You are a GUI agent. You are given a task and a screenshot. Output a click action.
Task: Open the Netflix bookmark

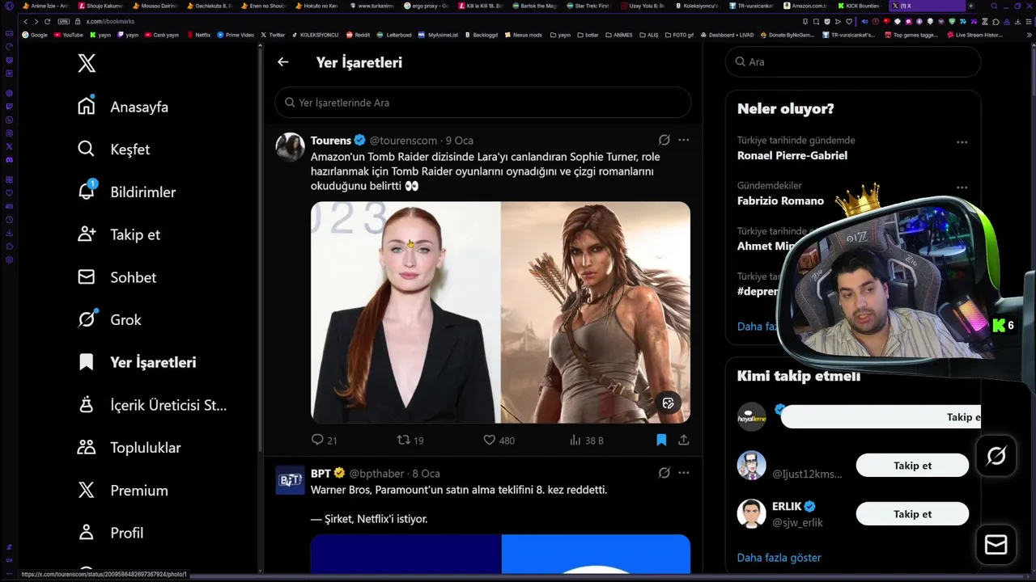point(198,35)
